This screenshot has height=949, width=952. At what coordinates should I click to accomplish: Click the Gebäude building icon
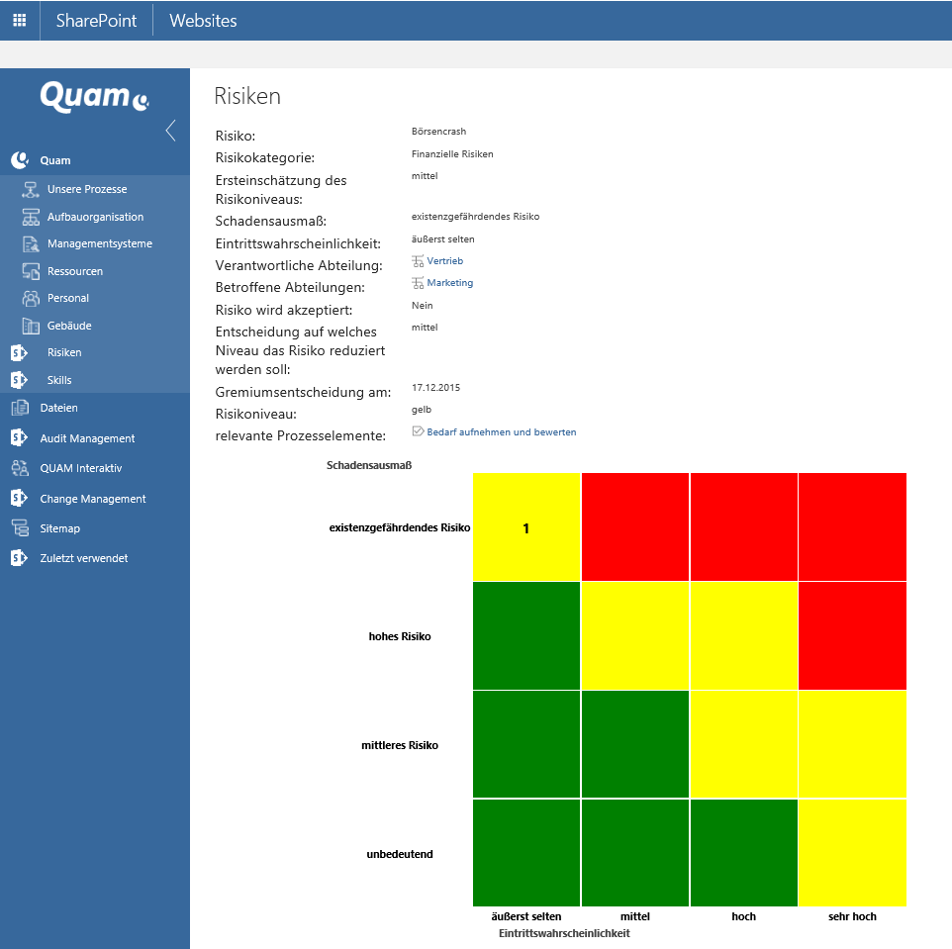pos(30,326)
